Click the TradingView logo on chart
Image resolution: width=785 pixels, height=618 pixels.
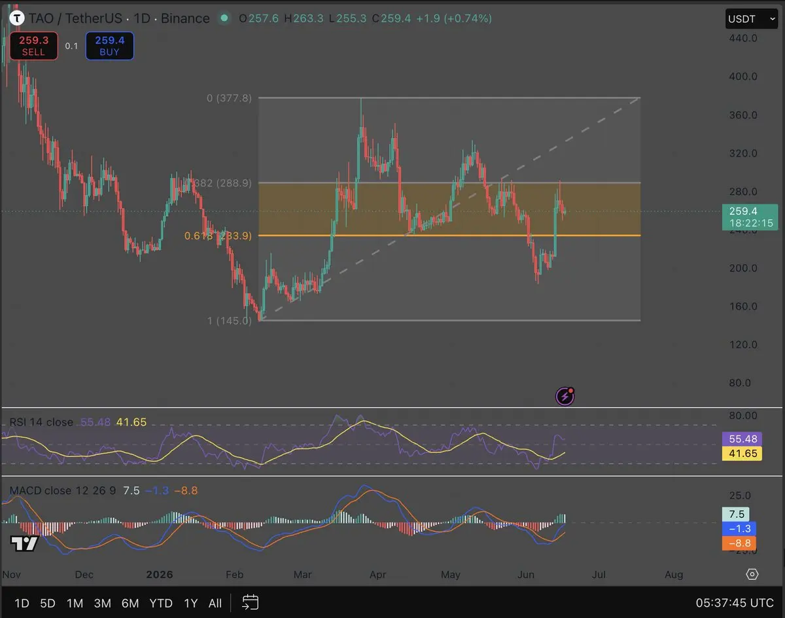(24, 543)
